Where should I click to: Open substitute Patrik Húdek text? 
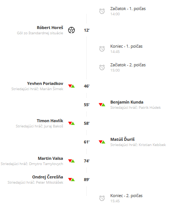pos(150,108)
